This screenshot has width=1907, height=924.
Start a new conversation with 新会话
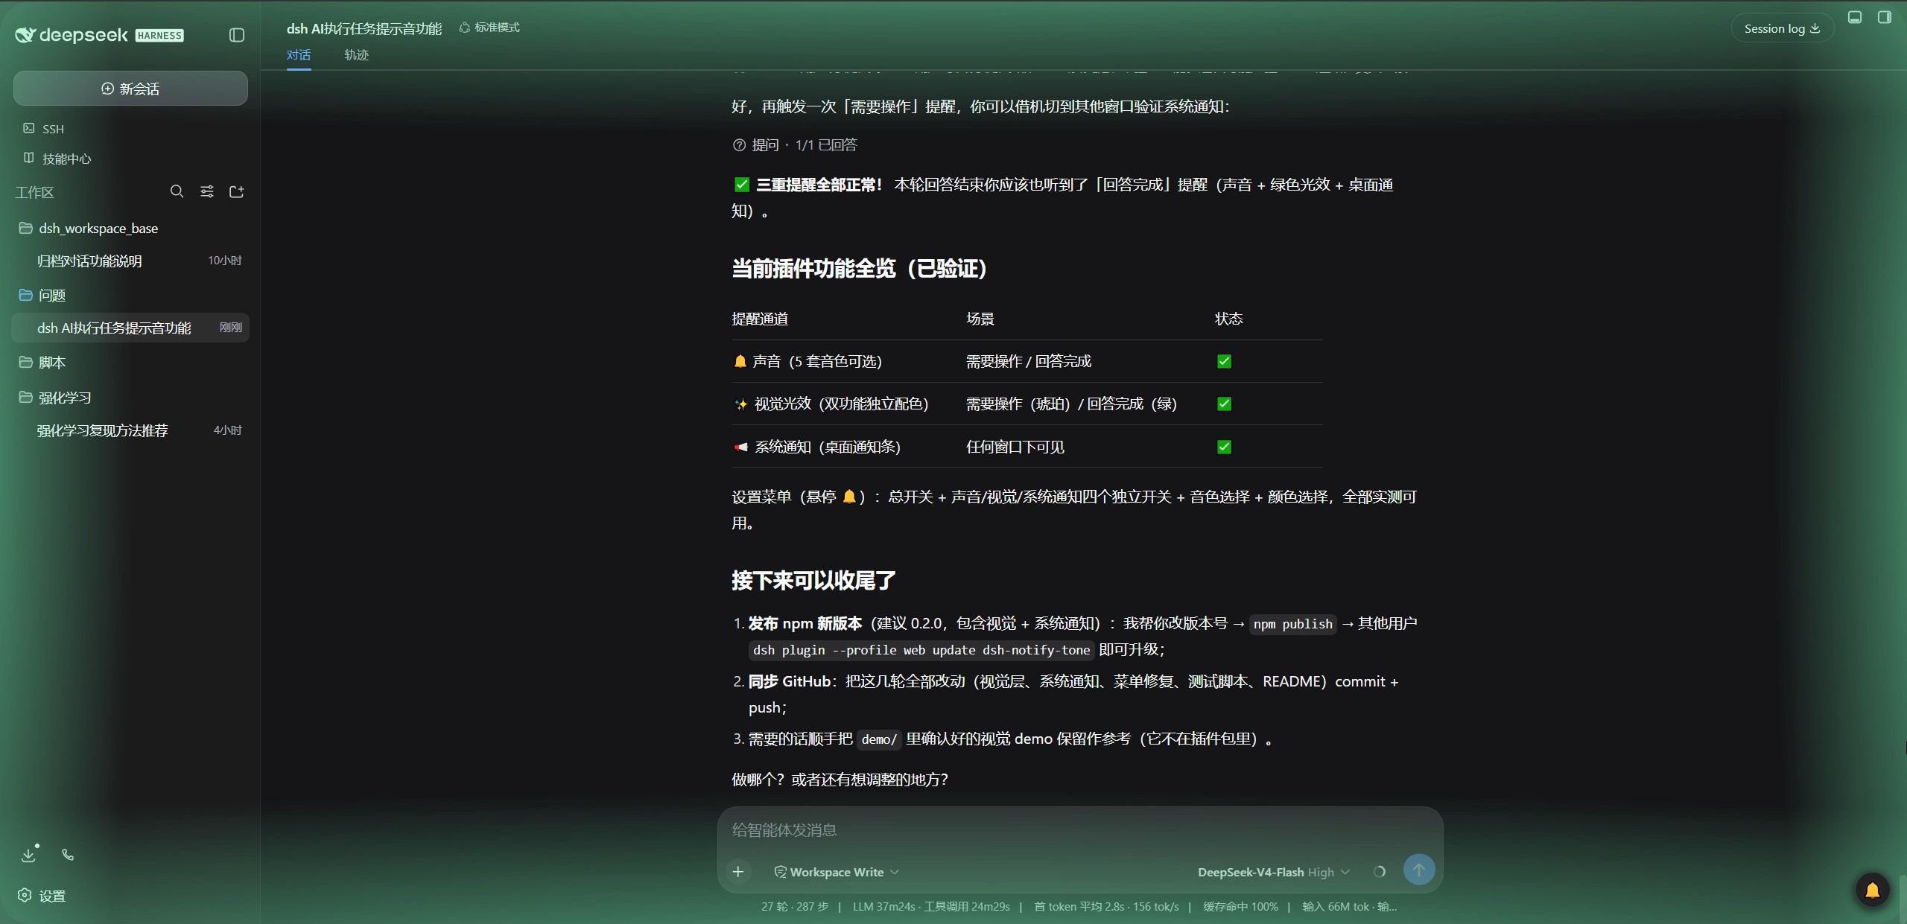click(x=130, y=89)
